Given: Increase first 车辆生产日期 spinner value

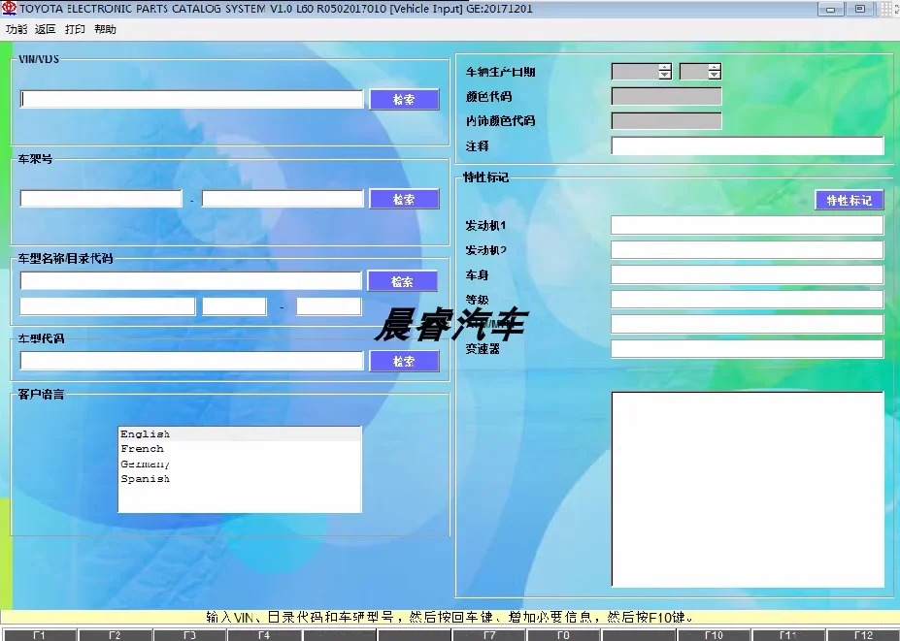Looking at the screenshot, I should coord(665,68).
